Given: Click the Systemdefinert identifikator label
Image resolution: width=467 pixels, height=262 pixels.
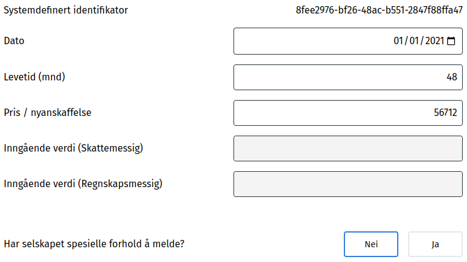Looking at the screenshot, I should [x=66, y=10].
